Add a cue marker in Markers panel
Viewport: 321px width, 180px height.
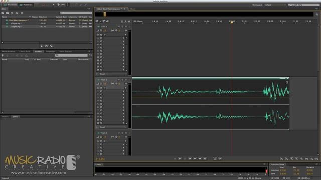point(3,55)
